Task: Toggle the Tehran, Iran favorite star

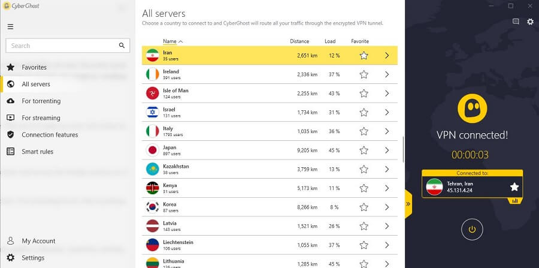Action: click(x=514, y=187)
